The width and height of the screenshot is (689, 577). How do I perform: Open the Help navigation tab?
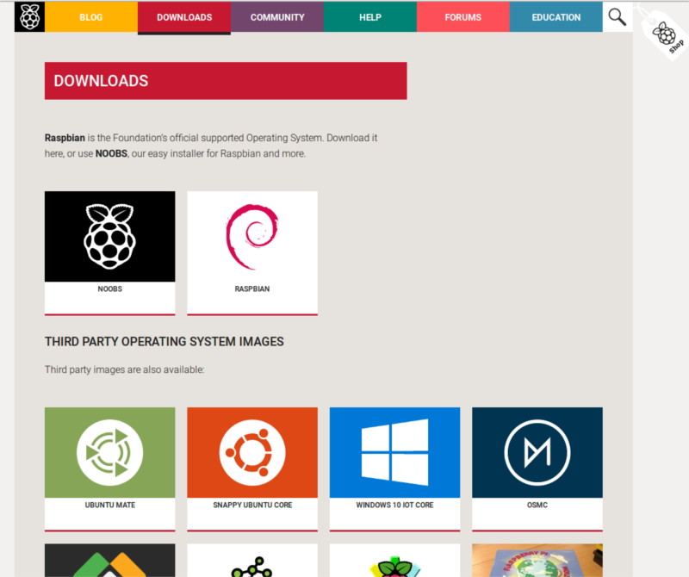(x=370, y=17)
